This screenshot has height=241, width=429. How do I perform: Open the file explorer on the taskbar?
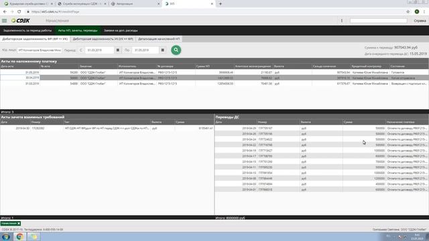click(34, 236)
